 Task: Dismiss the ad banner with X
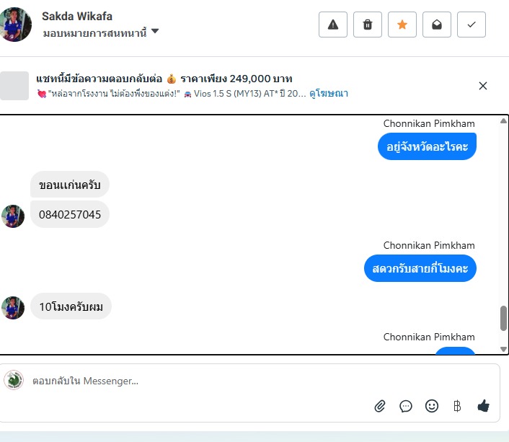point(483,86)
